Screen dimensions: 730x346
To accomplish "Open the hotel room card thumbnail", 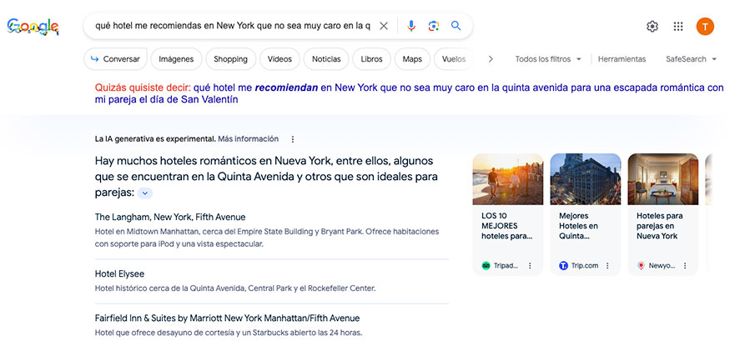I will point(663,179).
